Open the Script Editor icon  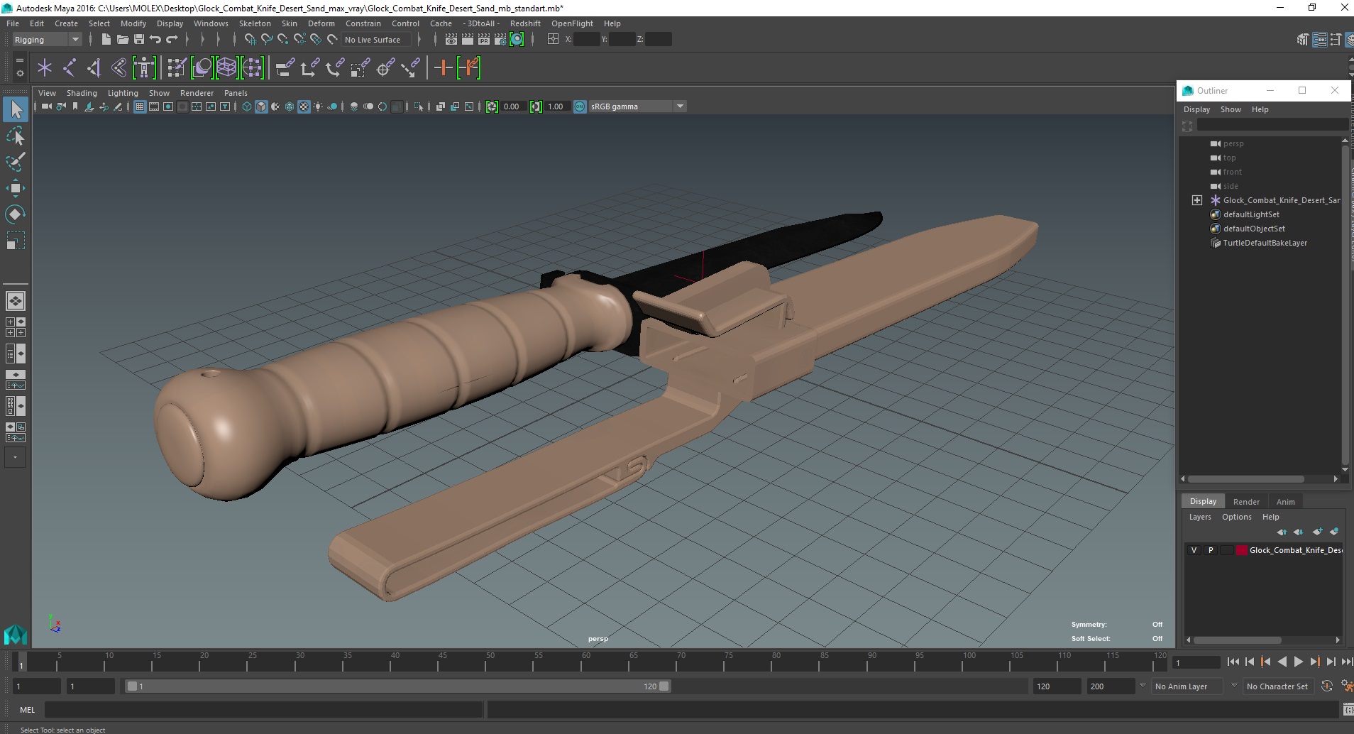[1348, 710]
